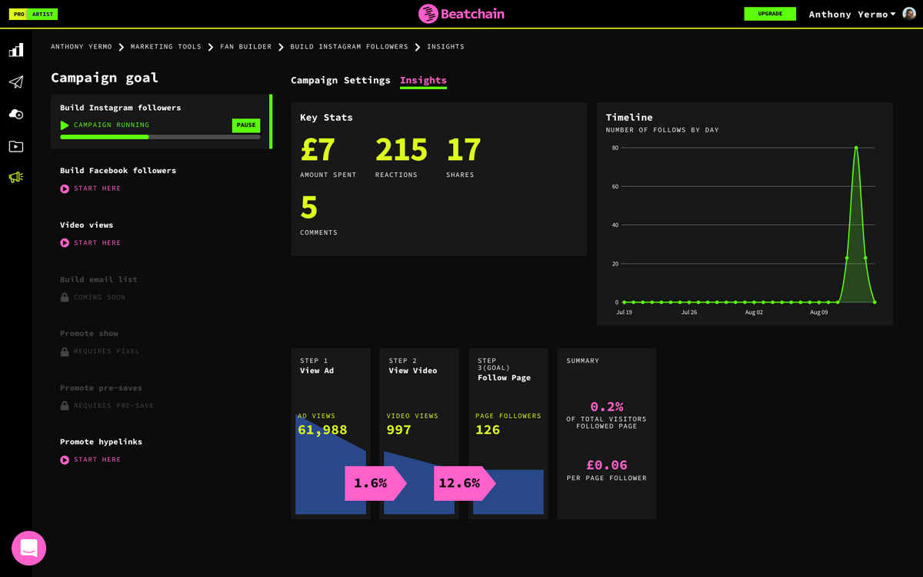Click the Promote pre-saves locked goal
The width and height of the screenshot is (923, 577).
(102, 389)
